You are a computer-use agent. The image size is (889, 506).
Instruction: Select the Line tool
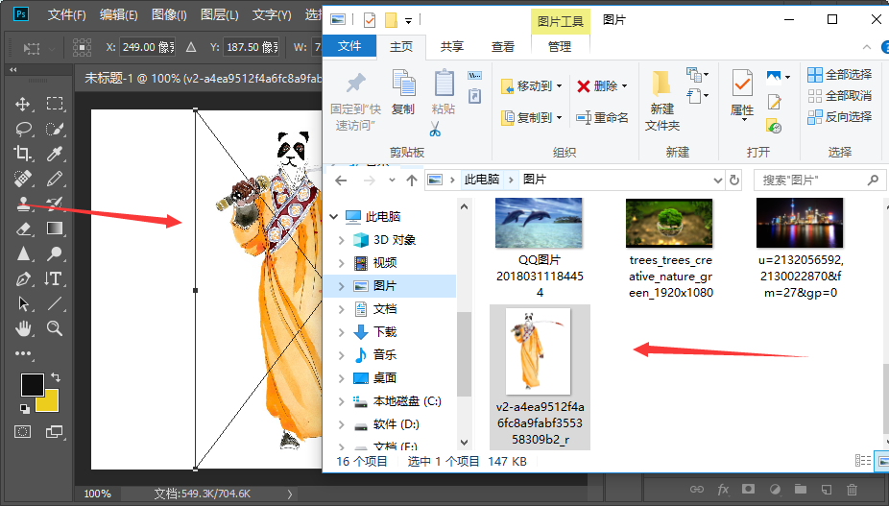(x=55, y=303)
